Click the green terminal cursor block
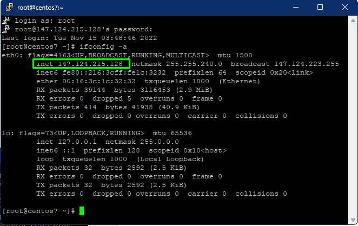358x226 pixels. coord(82,211)
